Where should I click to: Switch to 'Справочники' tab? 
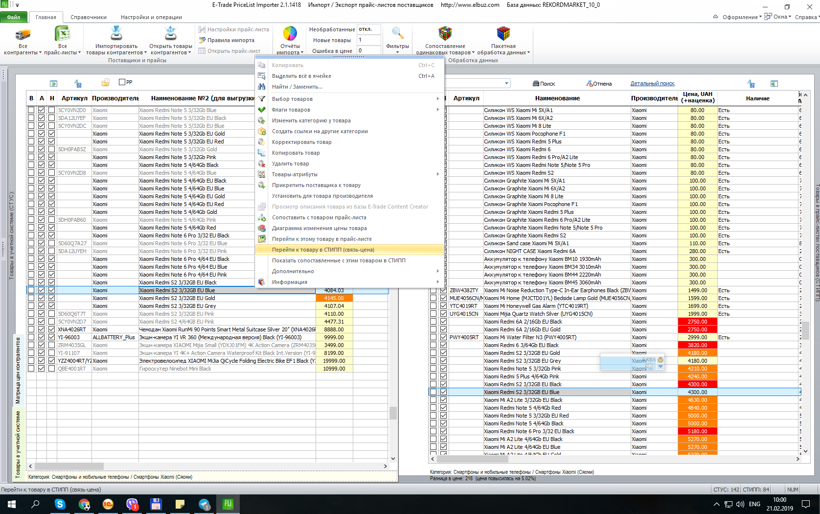89,17
